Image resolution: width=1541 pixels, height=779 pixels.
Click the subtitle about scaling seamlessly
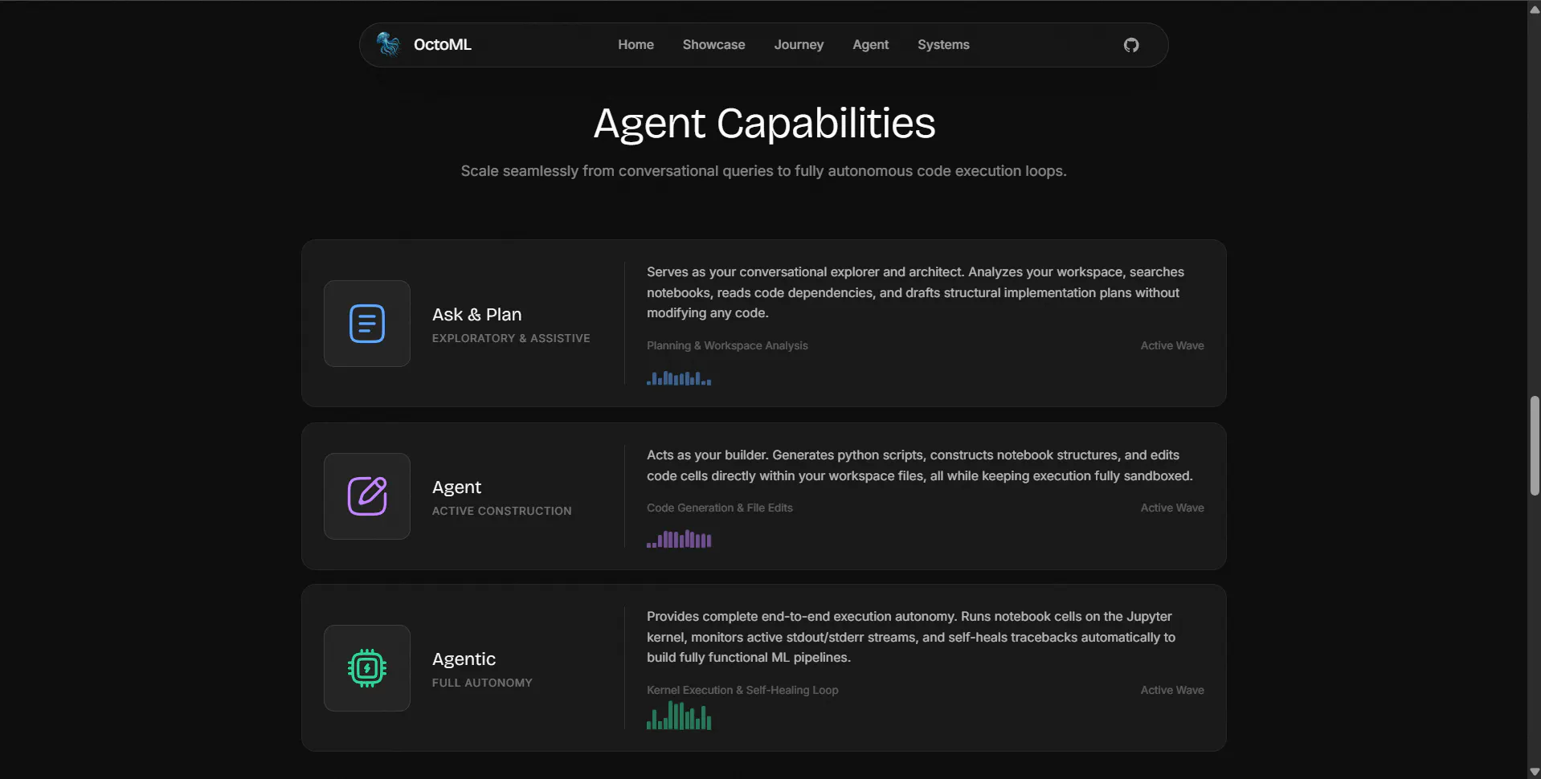763,171
